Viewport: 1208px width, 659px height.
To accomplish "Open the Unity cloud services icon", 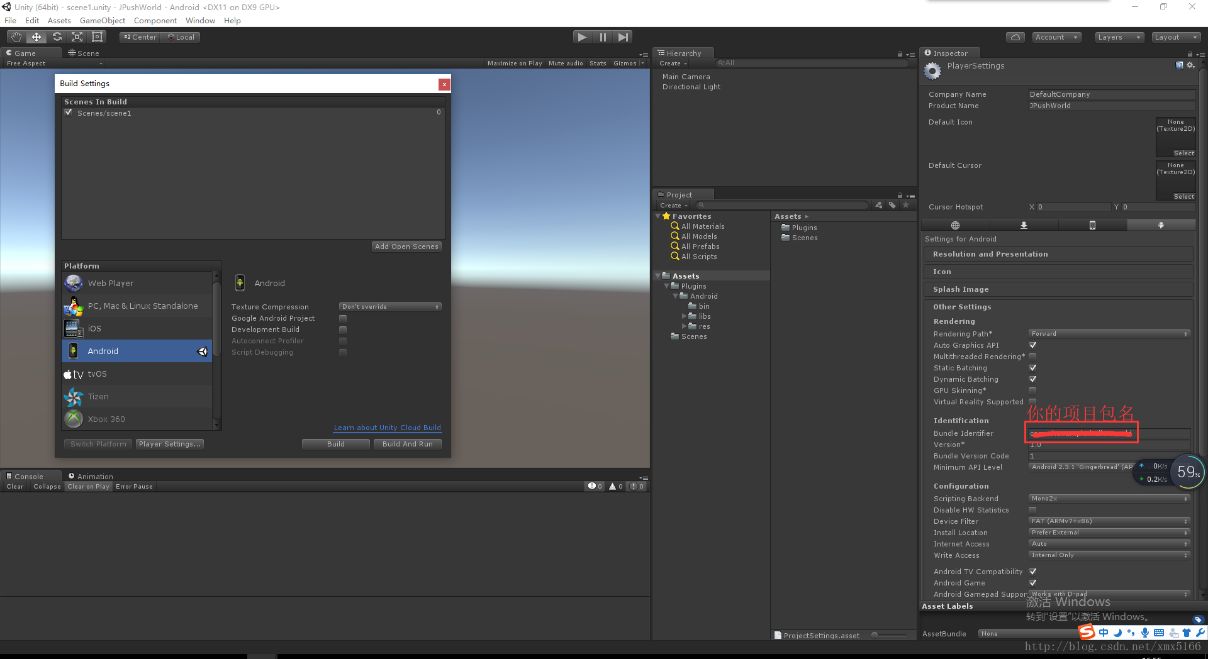I will (x=1015, y=37).
